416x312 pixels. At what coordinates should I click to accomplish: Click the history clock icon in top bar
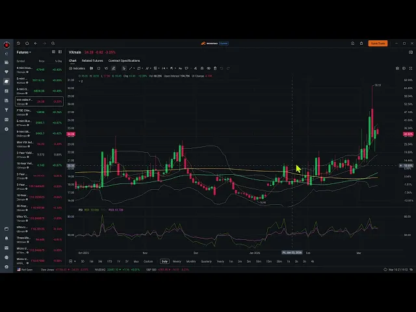coord(18,44)
